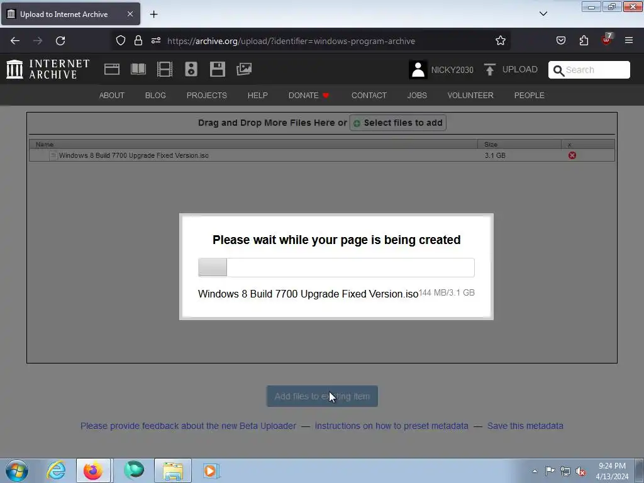Image resolution: width=644 pixels, height=483 pixels.
Task: Open the Extensions puzzle icon
Action: coord(584,41)
